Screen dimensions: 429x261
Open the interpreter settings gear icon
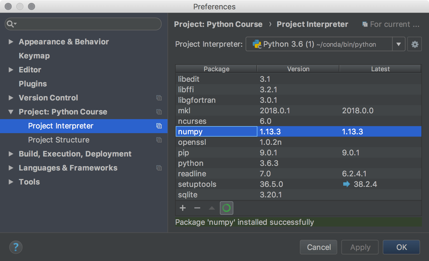(x=415, y=44)
